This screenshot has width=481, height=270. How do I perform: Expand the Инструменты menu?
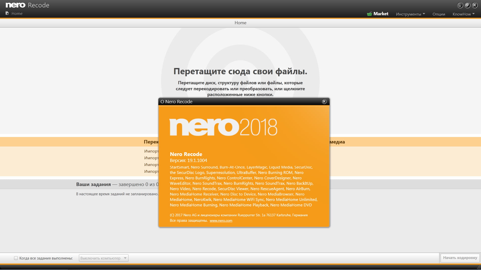(x=410, y=14)
